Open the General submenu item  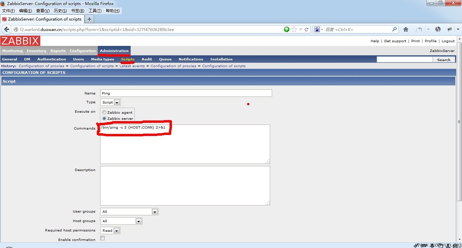pos(9,59)
